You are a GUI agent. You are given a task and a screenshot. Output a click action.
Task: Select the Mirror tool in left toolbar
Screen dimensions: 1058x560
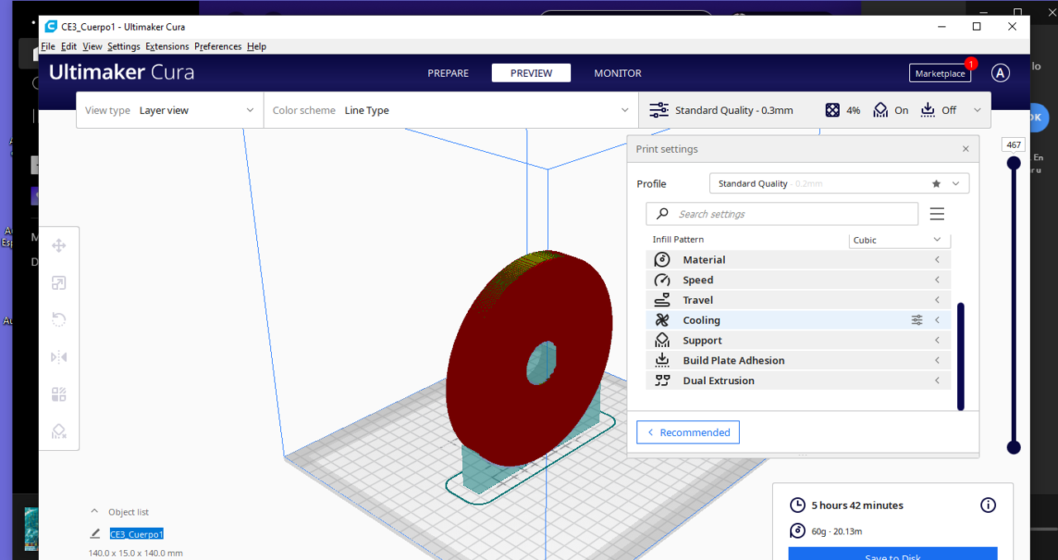[x=59, y=357]
